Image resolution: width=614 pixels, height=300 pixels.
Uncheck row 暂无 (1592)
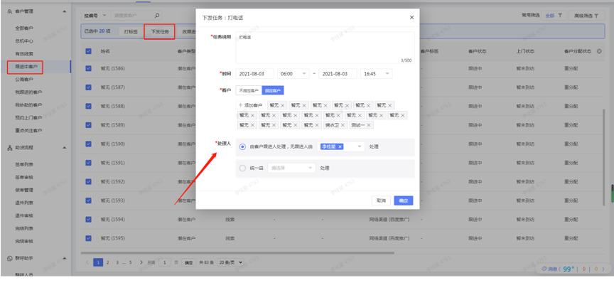point(89,181)
